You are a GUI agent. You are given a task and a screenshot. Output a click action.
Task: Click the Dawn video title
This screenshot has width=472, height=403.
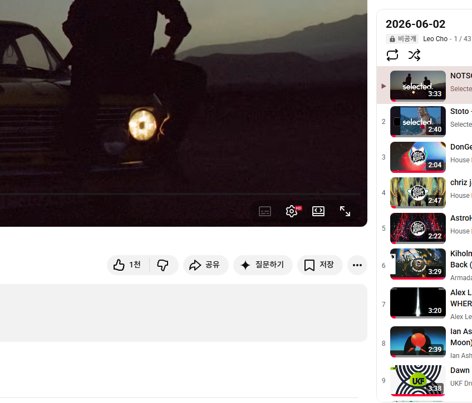point(461,370)
